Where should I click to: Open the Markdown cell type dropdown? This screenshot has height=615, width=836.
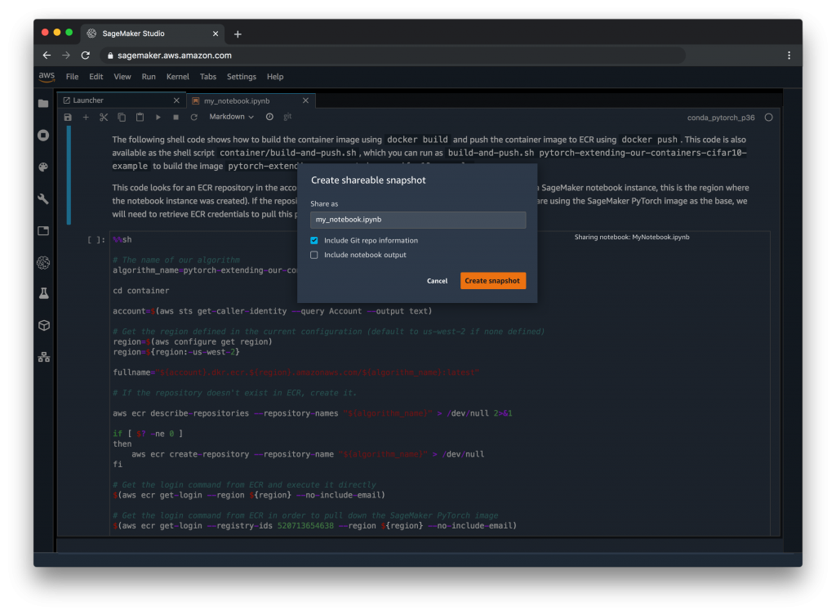pos(231,117)
